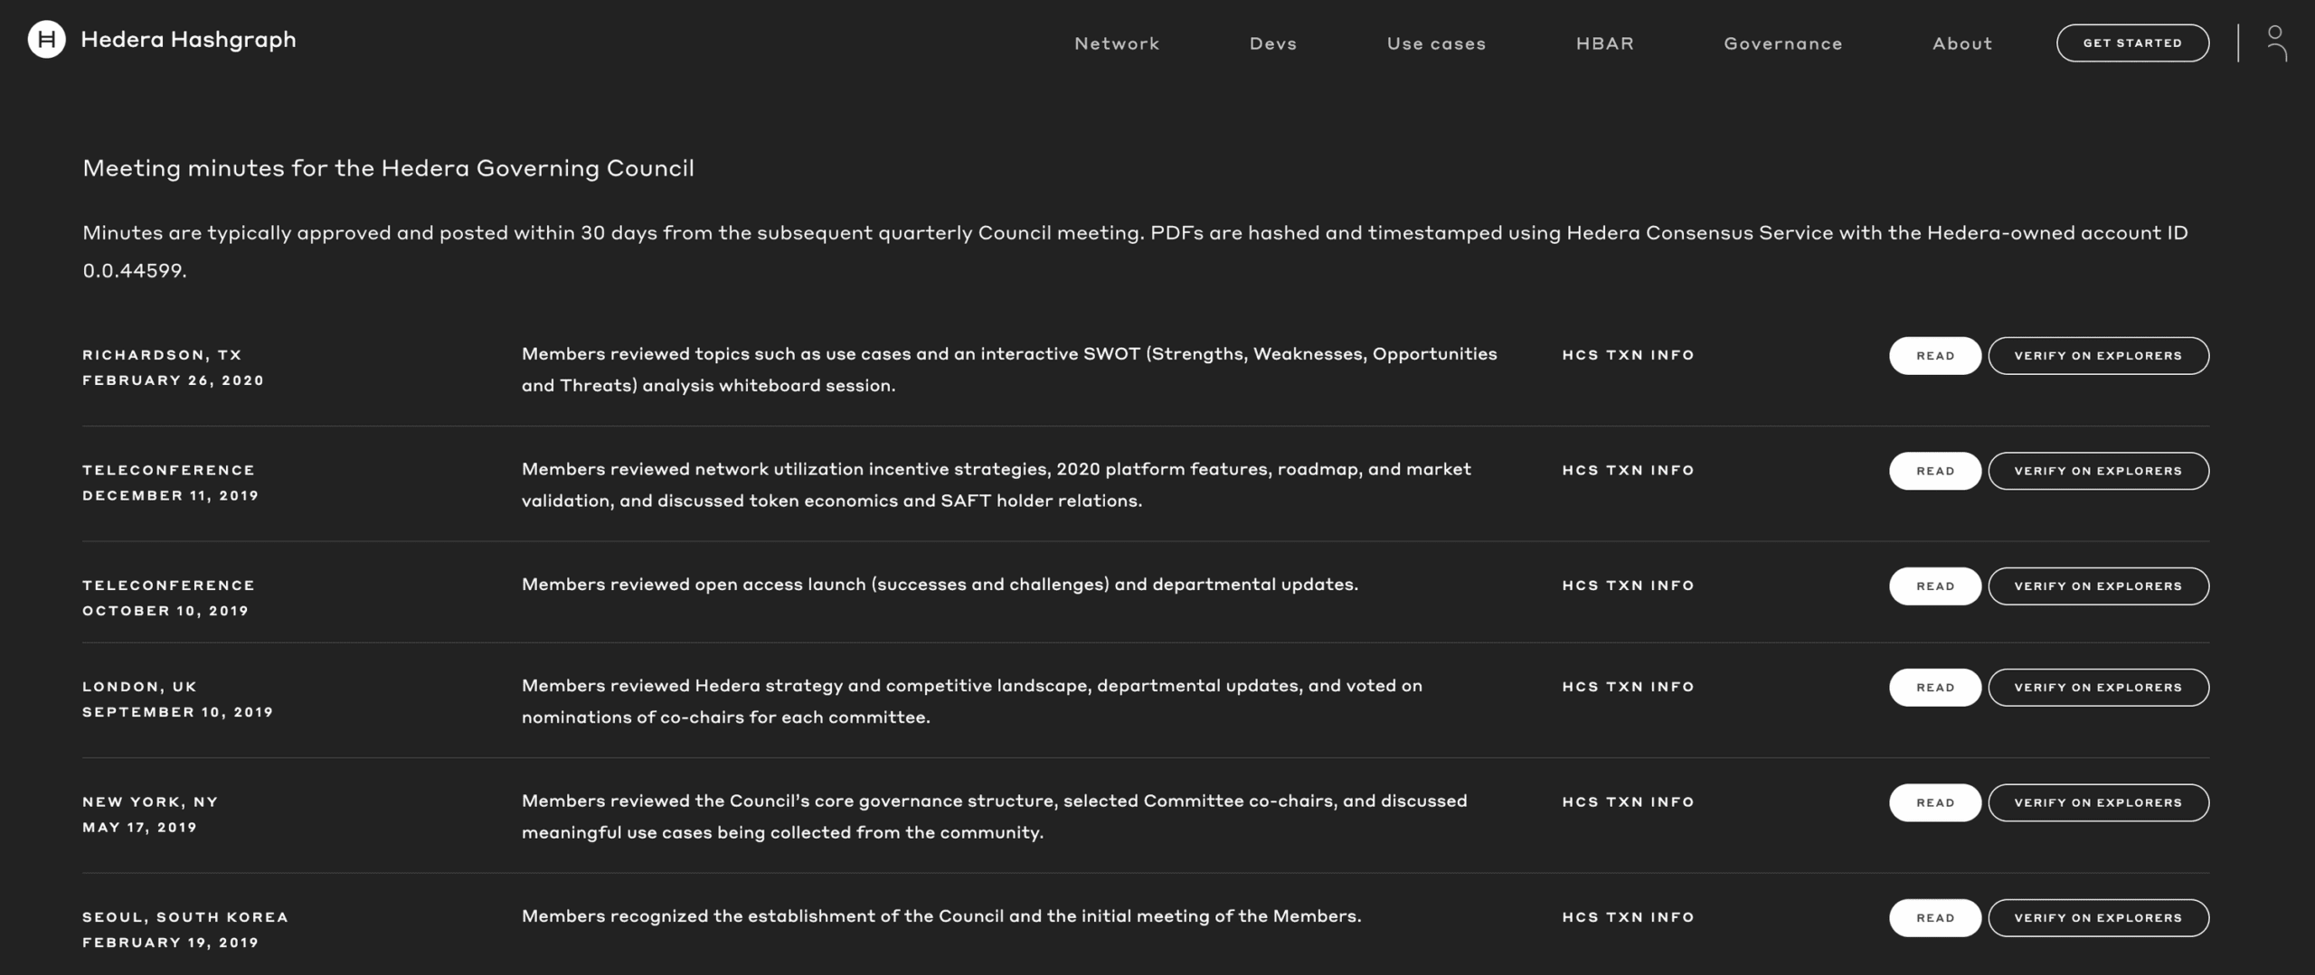
Task: Open HCS TXN INFO for December 11, 2019
Action: click(x=1627, y=470)
